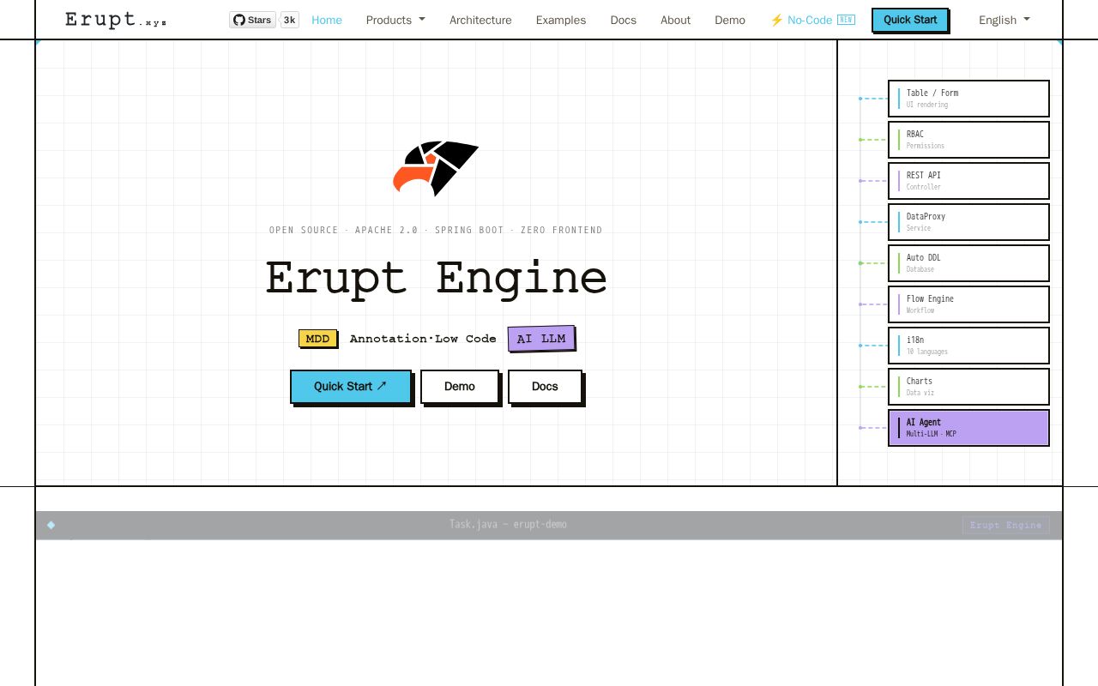Click the Task.java — erupt-demo title

pos(508,524)
